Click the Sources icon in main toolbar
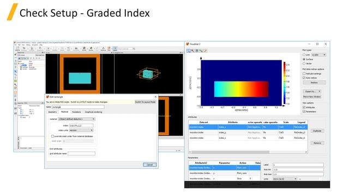 click(84, 48)
